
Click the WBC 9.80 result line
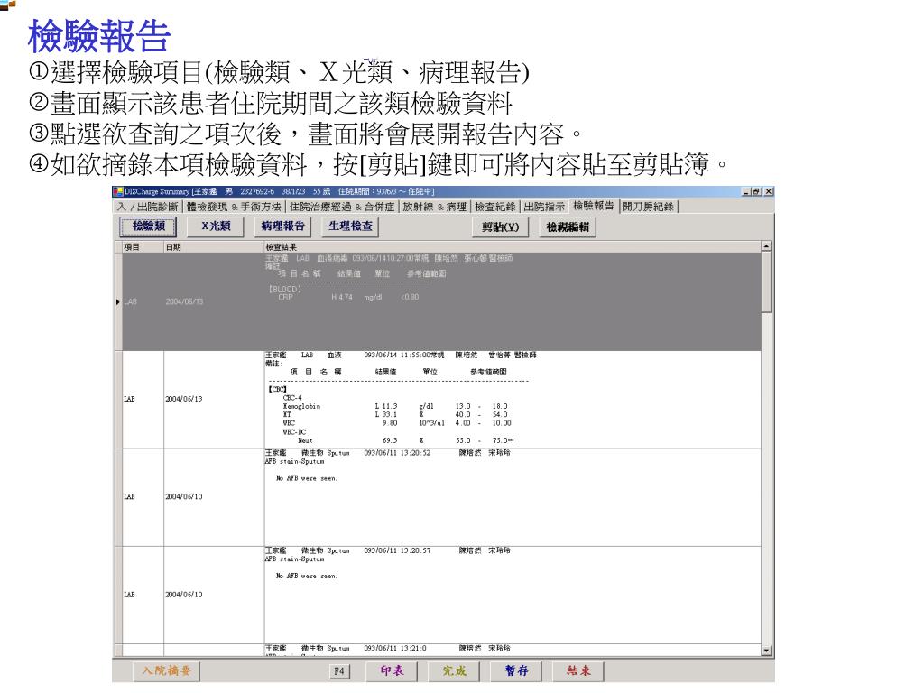(397, 423)
